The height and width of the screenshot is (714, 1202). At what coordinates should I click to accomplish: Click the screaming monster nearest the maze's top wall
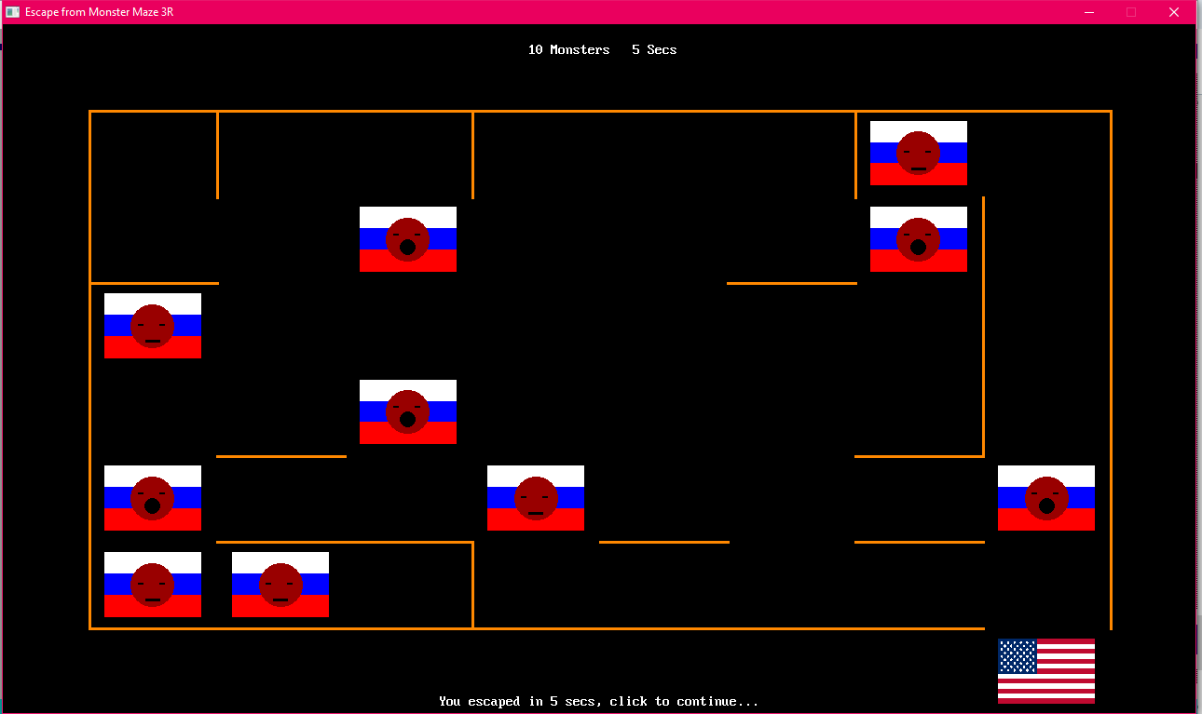click(407, 239)
